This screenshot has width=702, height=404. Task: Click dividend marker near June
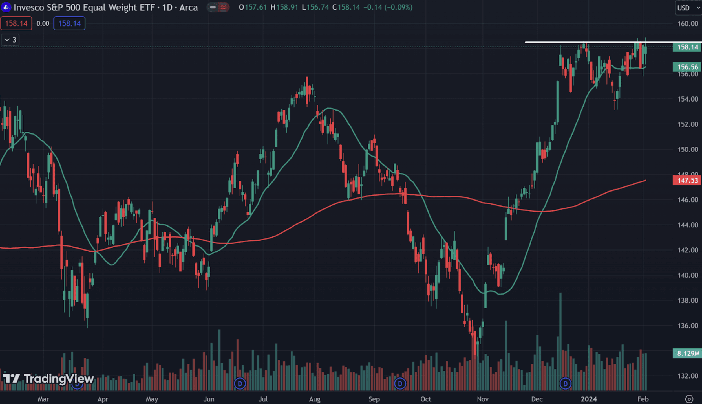[x=240, y=383]
